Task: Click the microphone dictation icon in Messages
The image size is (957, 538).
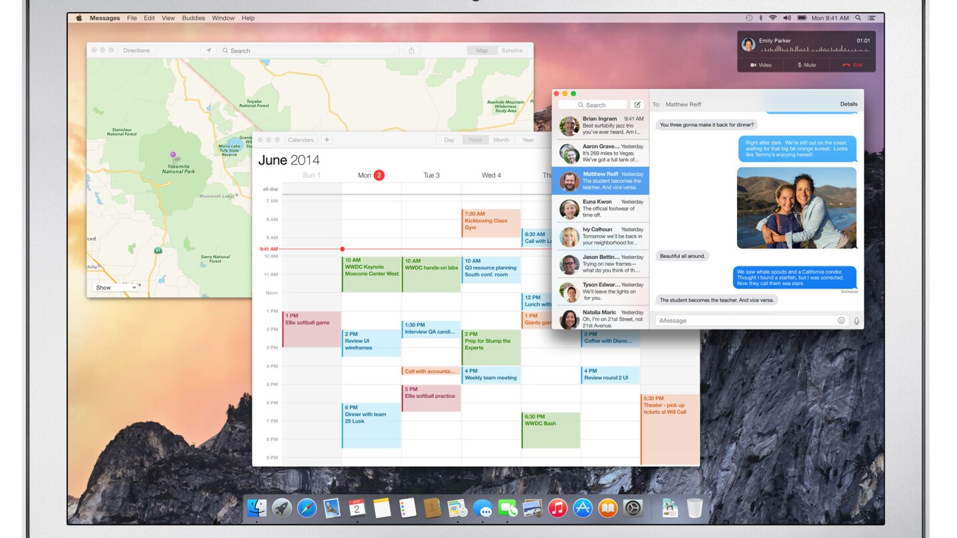Action: 857,321
